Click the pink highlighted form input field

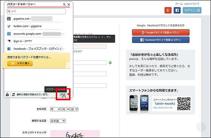tap(90, 46)
